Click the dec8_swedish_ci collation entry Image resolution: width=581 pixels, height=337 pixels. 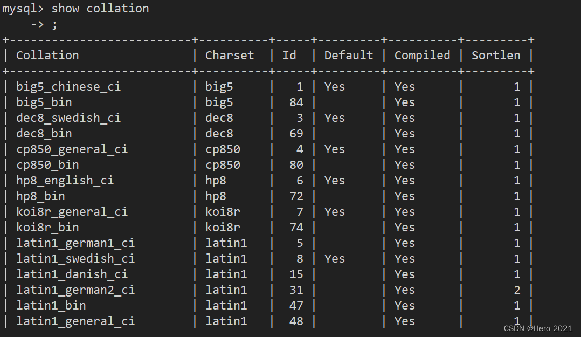pyautogui.click(x=68, y=118)
